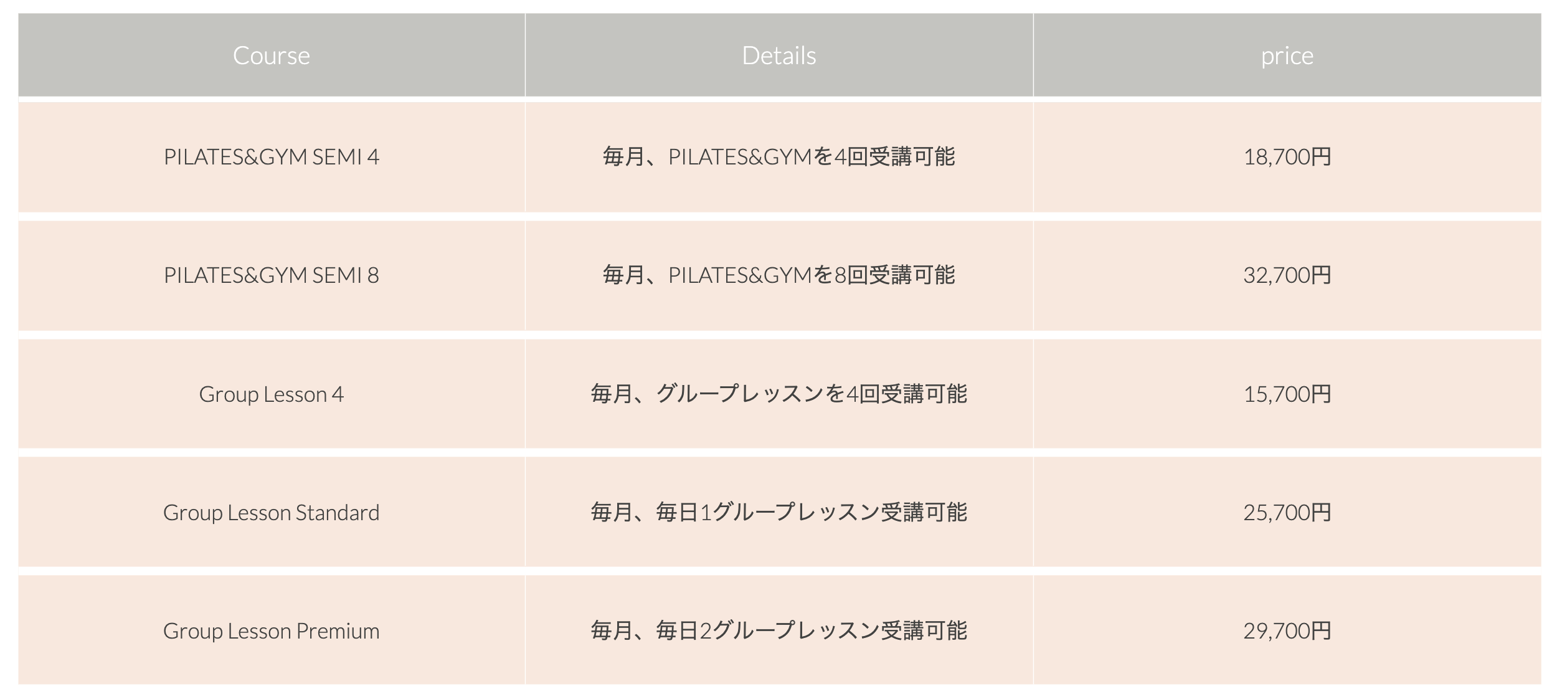This screenshot has width=1562, height=699.
Task: Click the 15,700円 price cell
Action: click(1287, 394)
